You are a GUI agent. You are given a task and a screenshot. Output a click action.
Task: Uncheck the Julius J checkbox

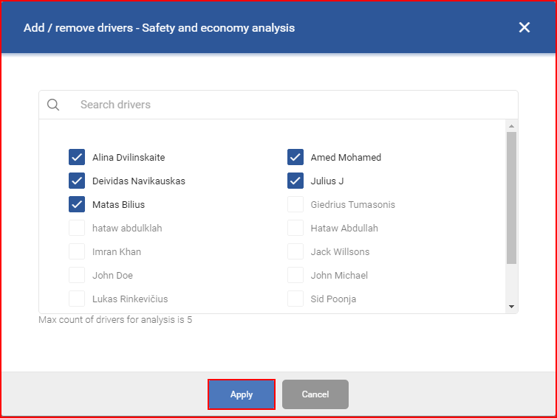click(295, 181)
